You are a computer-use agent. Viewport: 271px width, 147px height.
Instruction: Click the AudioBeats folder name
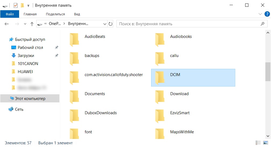(95, 37)
